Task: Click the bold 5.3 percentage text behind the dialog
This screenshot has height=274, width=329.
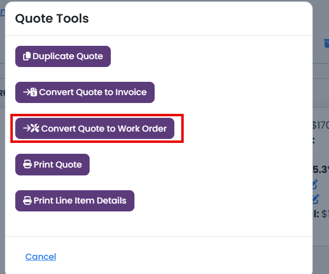Action: 321,170
